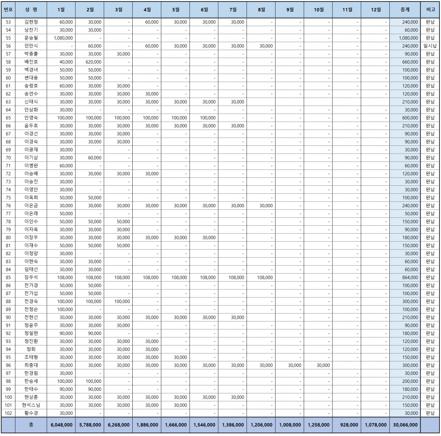441x436 pixels.
Task: Select the 성 명 column header
Action: 31,9
